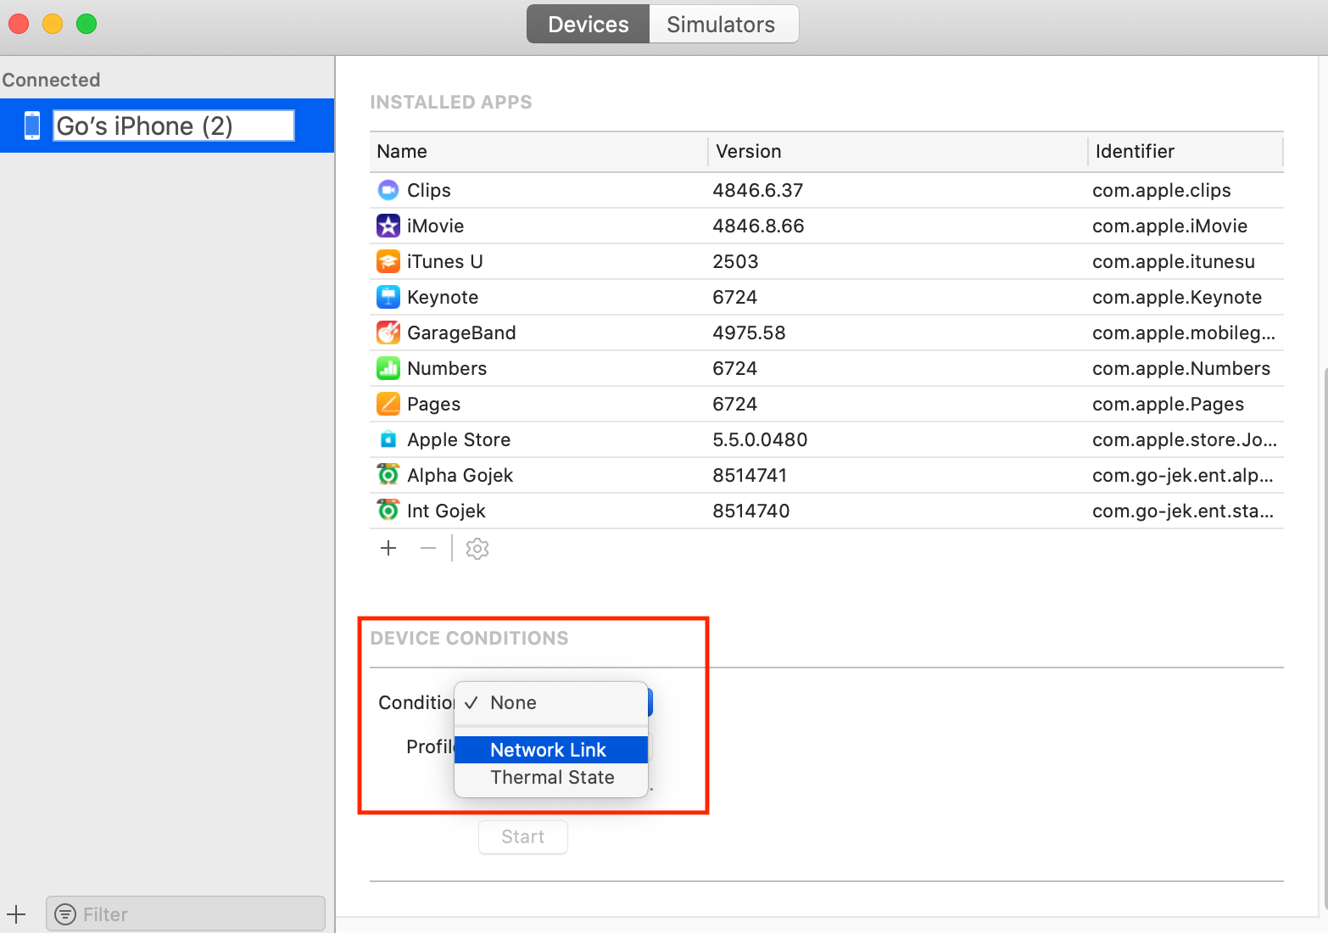Screen dimensions: 1328x933
Task: Click the Start condition button
Action: 523,836
